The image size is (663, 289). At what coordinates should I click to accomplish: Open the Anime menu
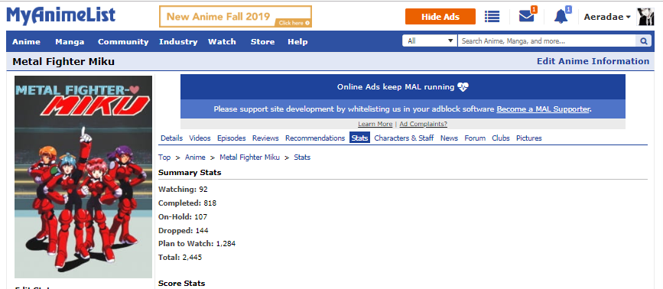26,41
